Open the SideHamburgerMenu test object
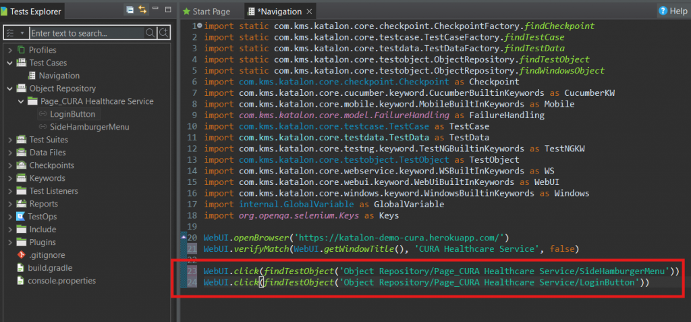 point(90,127)
